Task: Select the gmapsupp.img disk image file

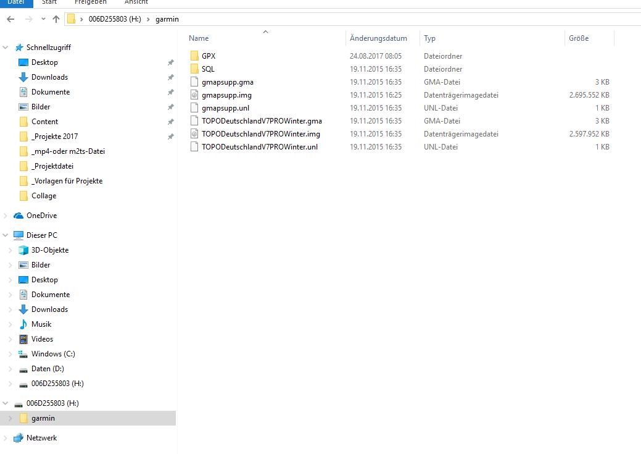Action: [x=226, y=95]
